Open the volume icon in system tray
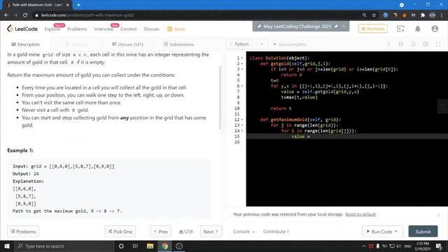The width and height of the screenshot is (448, 252). click(x=398, y=246)
